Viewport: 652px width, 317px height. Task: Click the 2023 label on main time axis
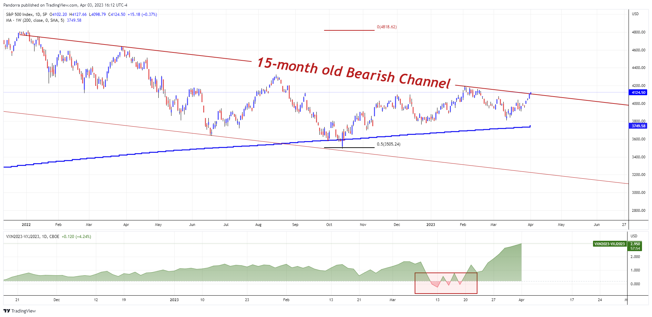pyautogui.click(x=431, y=225)
